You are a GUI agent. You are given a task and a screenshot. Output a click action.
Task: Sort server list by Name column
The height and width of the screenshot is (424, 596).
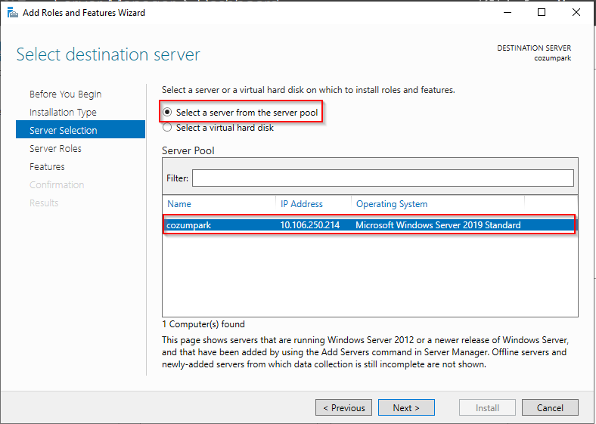[x=179, y=204]
